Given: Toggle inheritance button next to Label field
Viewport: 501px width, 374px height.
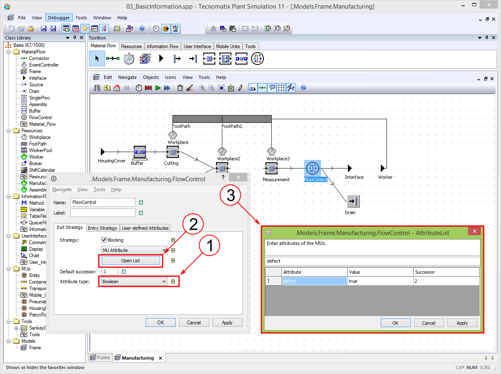Looking at the screenshot, I should [x=141, y=213].
